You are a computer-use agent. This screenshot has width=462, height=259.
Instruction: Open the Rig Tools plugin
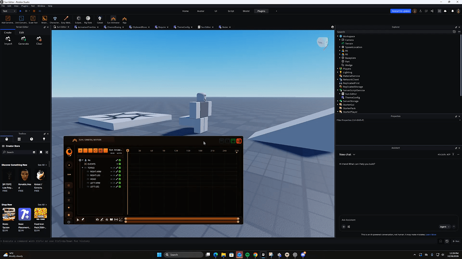(88, 20)
